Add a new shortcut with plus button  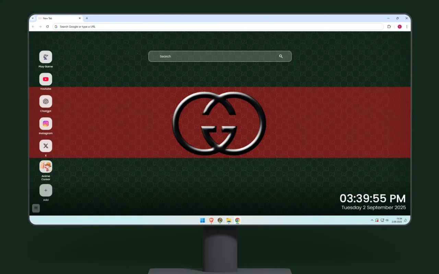[46, 190]
